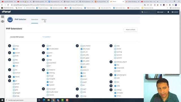Screen dimensions: 181x102
Task: Click the search magnifier in cPanel header
Action: (x=142, y=12)
